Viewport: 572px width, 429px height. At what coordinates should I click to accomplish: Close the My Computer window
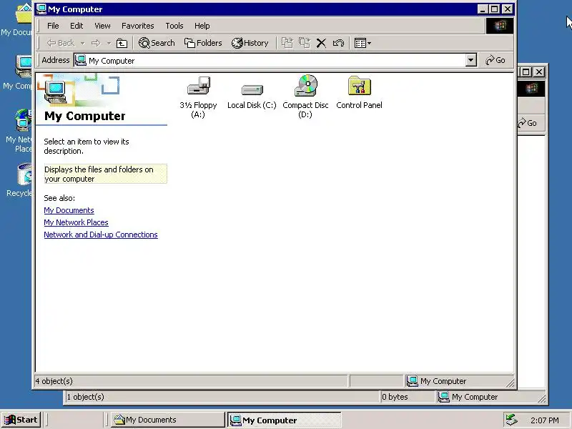click(x=508, y=9)
